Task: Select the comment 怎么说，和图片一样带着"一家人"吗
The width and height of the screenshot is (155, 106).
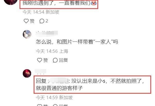Action: [x=77, y=42]
